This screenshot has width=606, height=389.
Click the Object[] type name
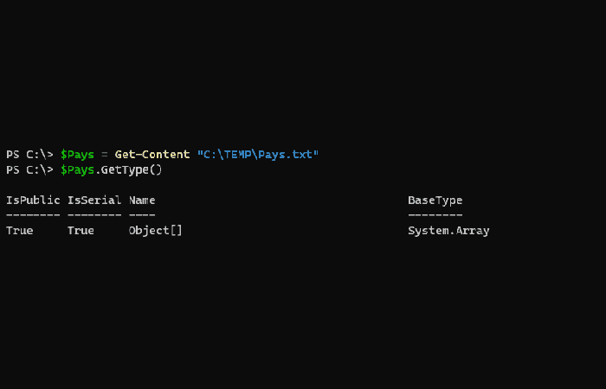pyautogui.click(x=155, y=231)
